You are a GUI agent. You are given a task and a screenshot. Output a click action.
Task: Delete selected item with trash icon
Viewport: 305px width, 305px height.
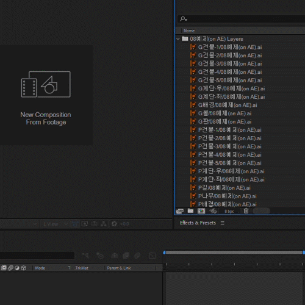246,211
